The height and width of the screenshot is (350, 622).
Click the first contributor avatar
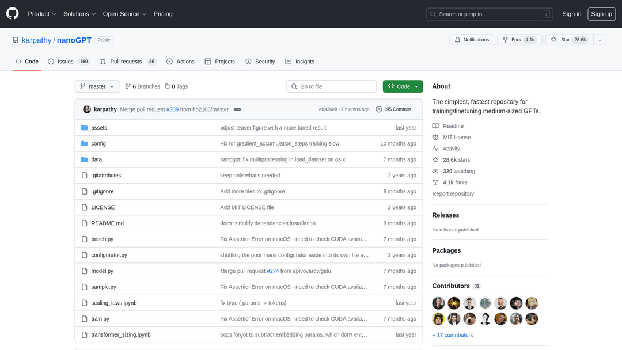(x=438, y=303)
